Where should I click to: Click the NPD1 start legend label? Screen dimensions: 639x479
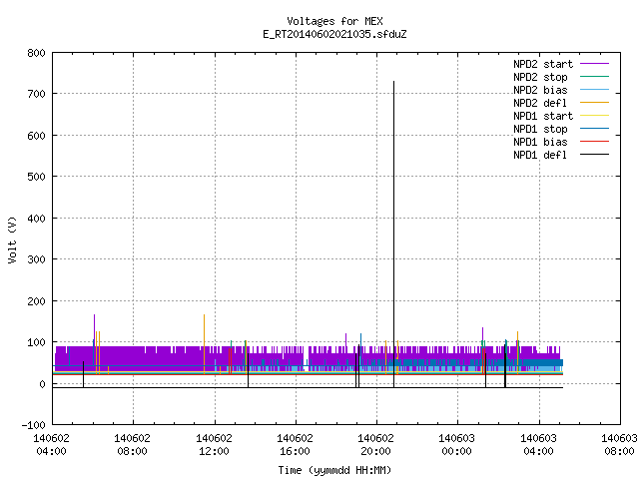pyautogui.click(x=543, y=116)
